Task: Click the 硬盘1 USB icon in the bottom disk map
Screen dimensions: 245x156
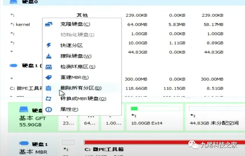Action: (24, 143)
